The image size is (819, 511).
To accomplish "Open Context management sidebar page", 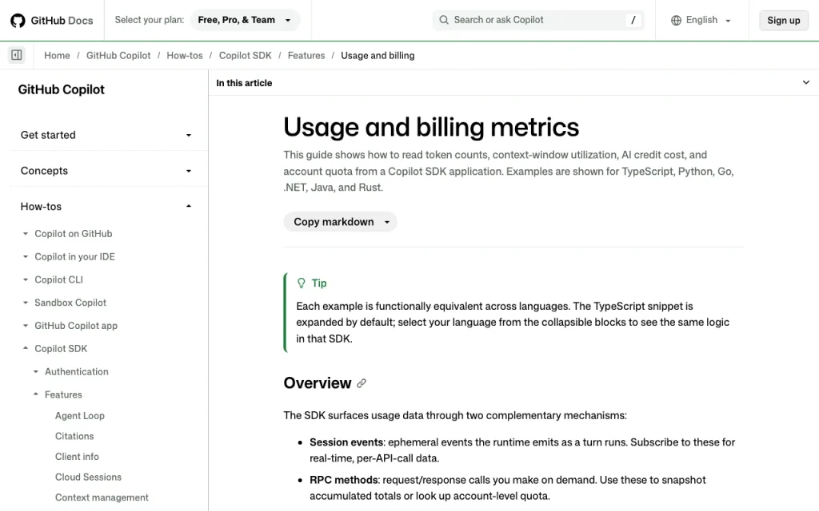I will tap(102, 497).
